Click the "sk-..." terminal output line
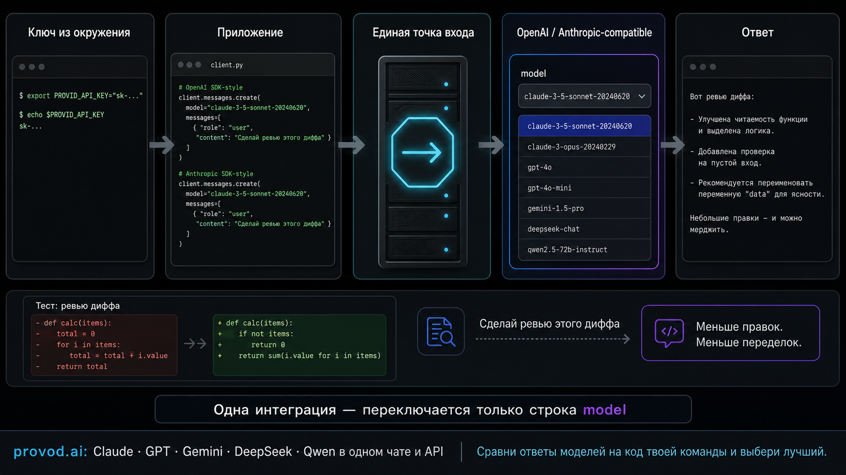Image resolution: width=846 pixels, height=475 pixels. point(30,126)
